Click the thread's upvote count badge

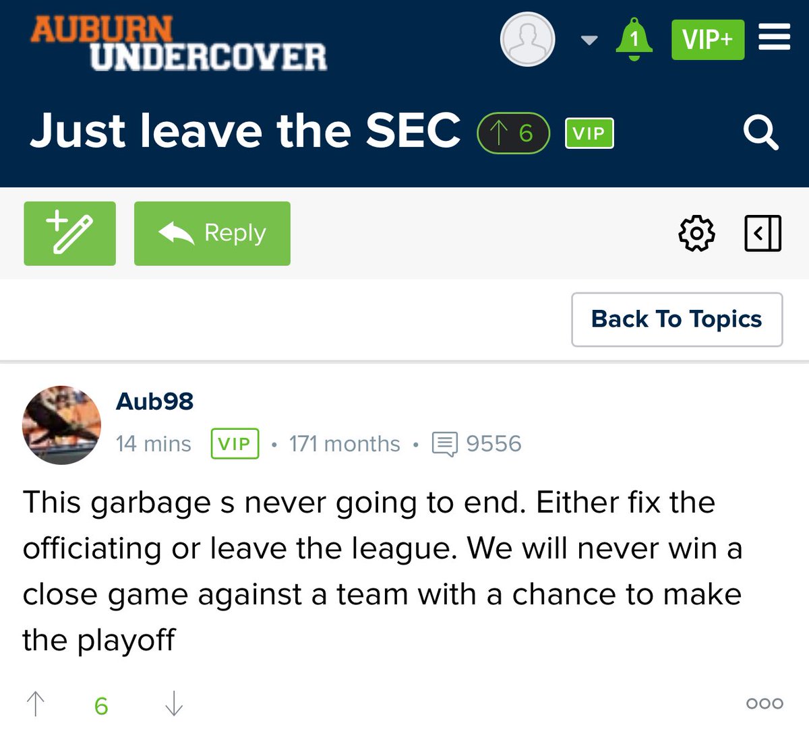pos(513,133)
